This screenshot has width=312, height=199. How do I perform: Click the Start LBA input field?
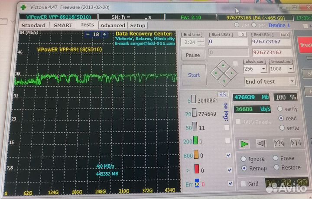tap(228, 42)
